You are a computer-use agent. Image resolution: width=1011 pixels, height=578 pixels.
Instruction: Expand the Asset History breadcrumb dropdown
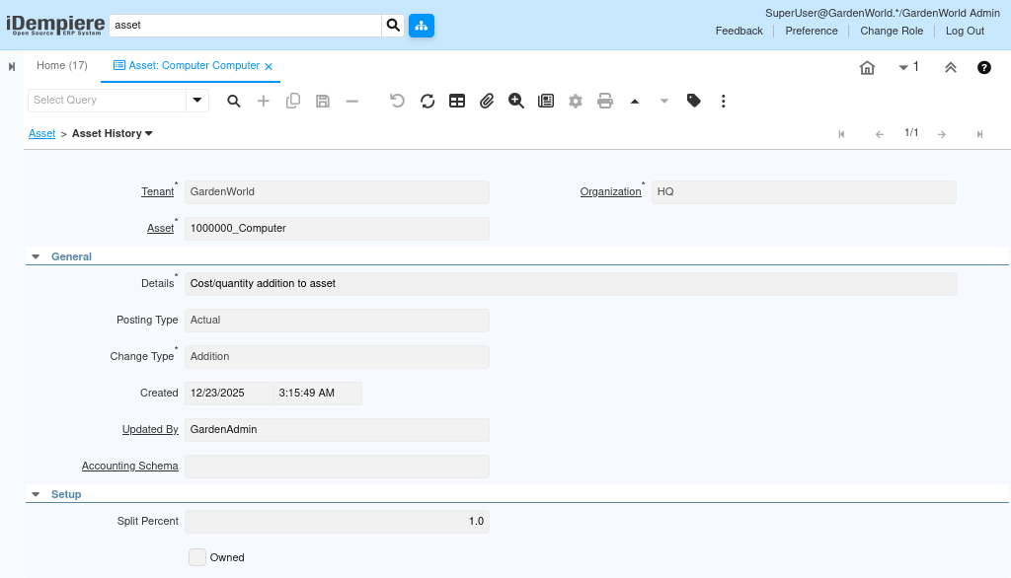click(149, 133)
